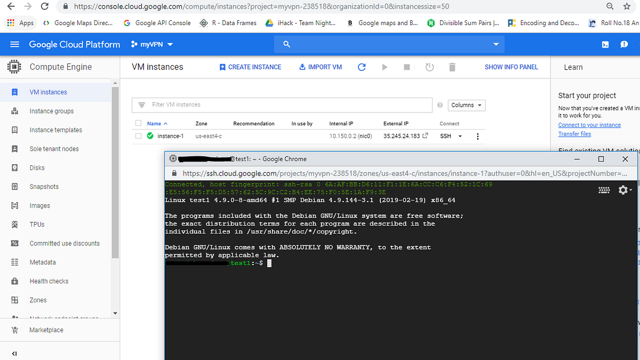
Task: Follow the Transfer files link
Action: (574, 134)
